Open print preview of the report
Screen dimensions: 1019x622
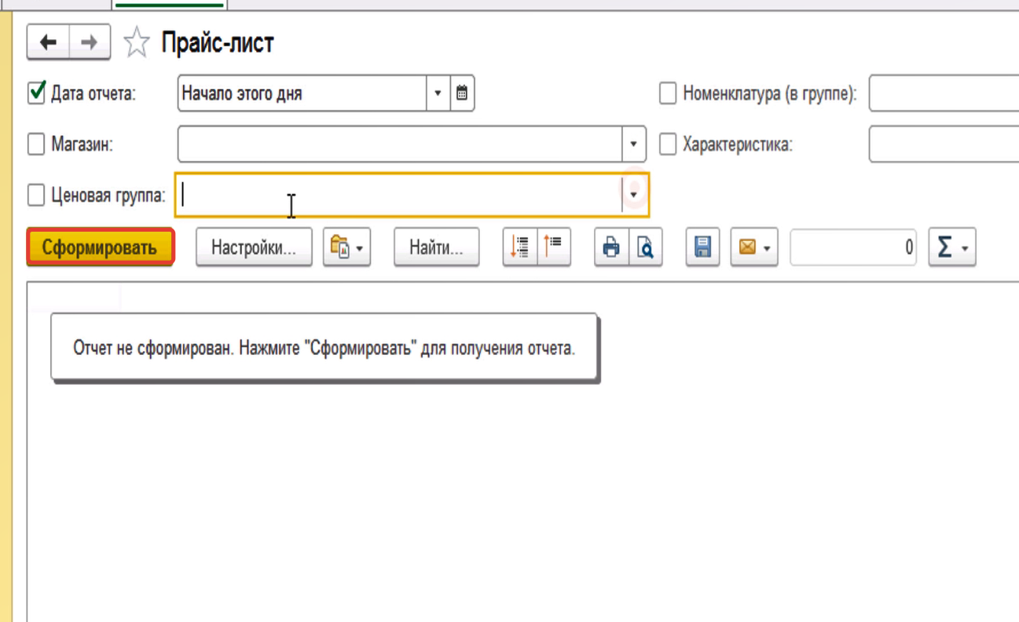[645, 248]
